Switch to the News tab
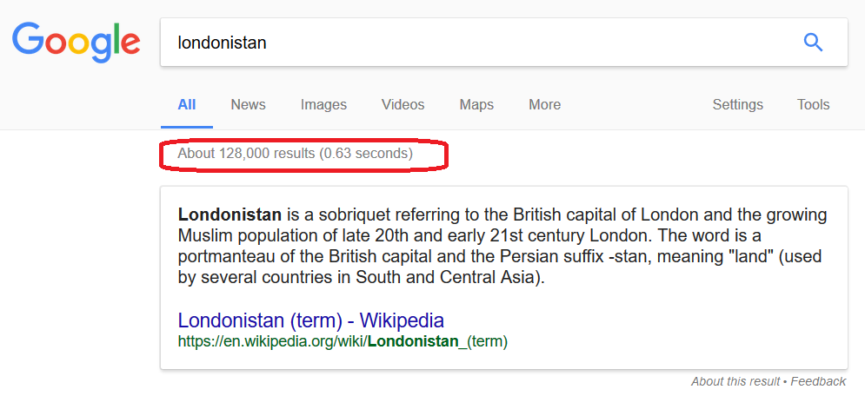This screenshot has width=865, height=396. 248,105
